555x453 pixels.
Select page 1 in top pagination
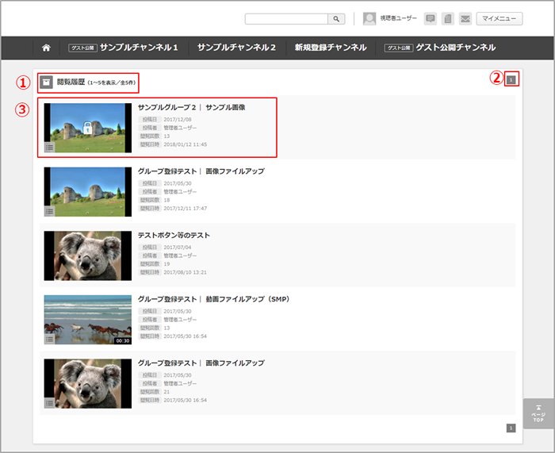point(511,80)
